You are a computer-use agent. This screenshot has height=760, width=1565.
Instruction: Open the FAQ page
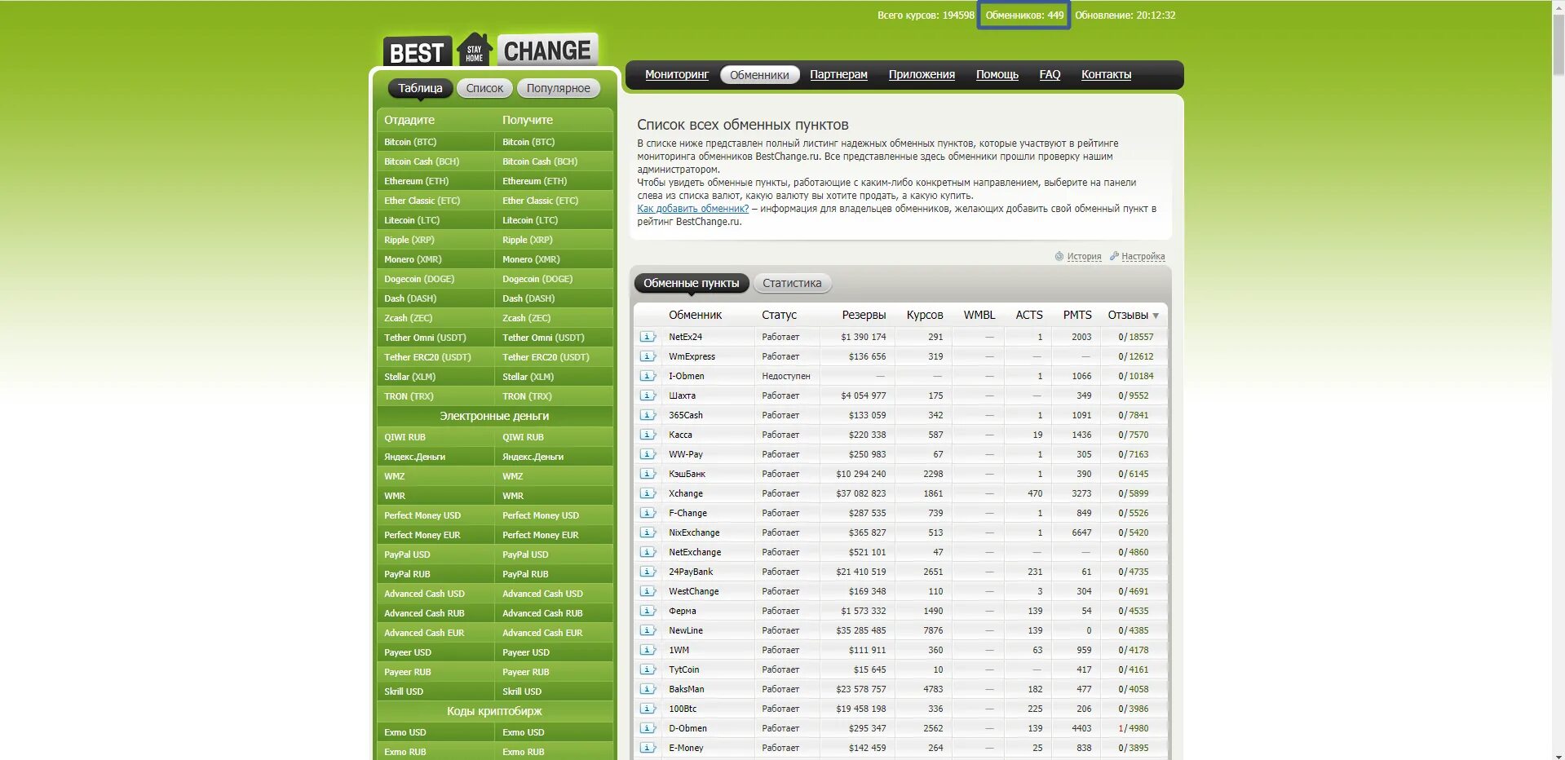(x=1050, y=74)
